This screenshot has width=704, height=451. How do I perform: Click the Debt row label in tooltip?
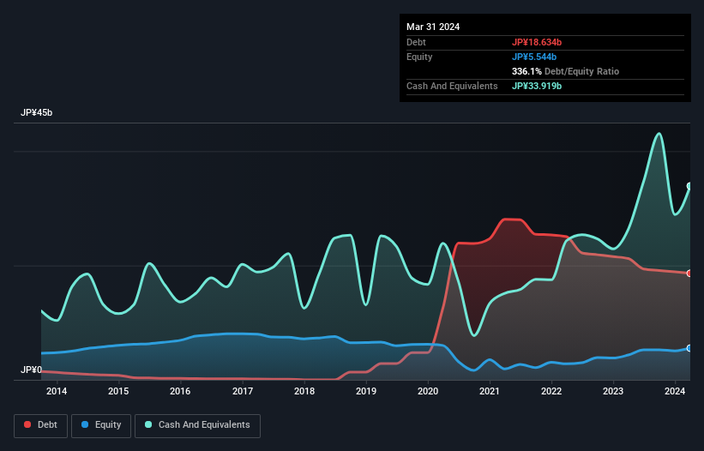pos(416,42)
